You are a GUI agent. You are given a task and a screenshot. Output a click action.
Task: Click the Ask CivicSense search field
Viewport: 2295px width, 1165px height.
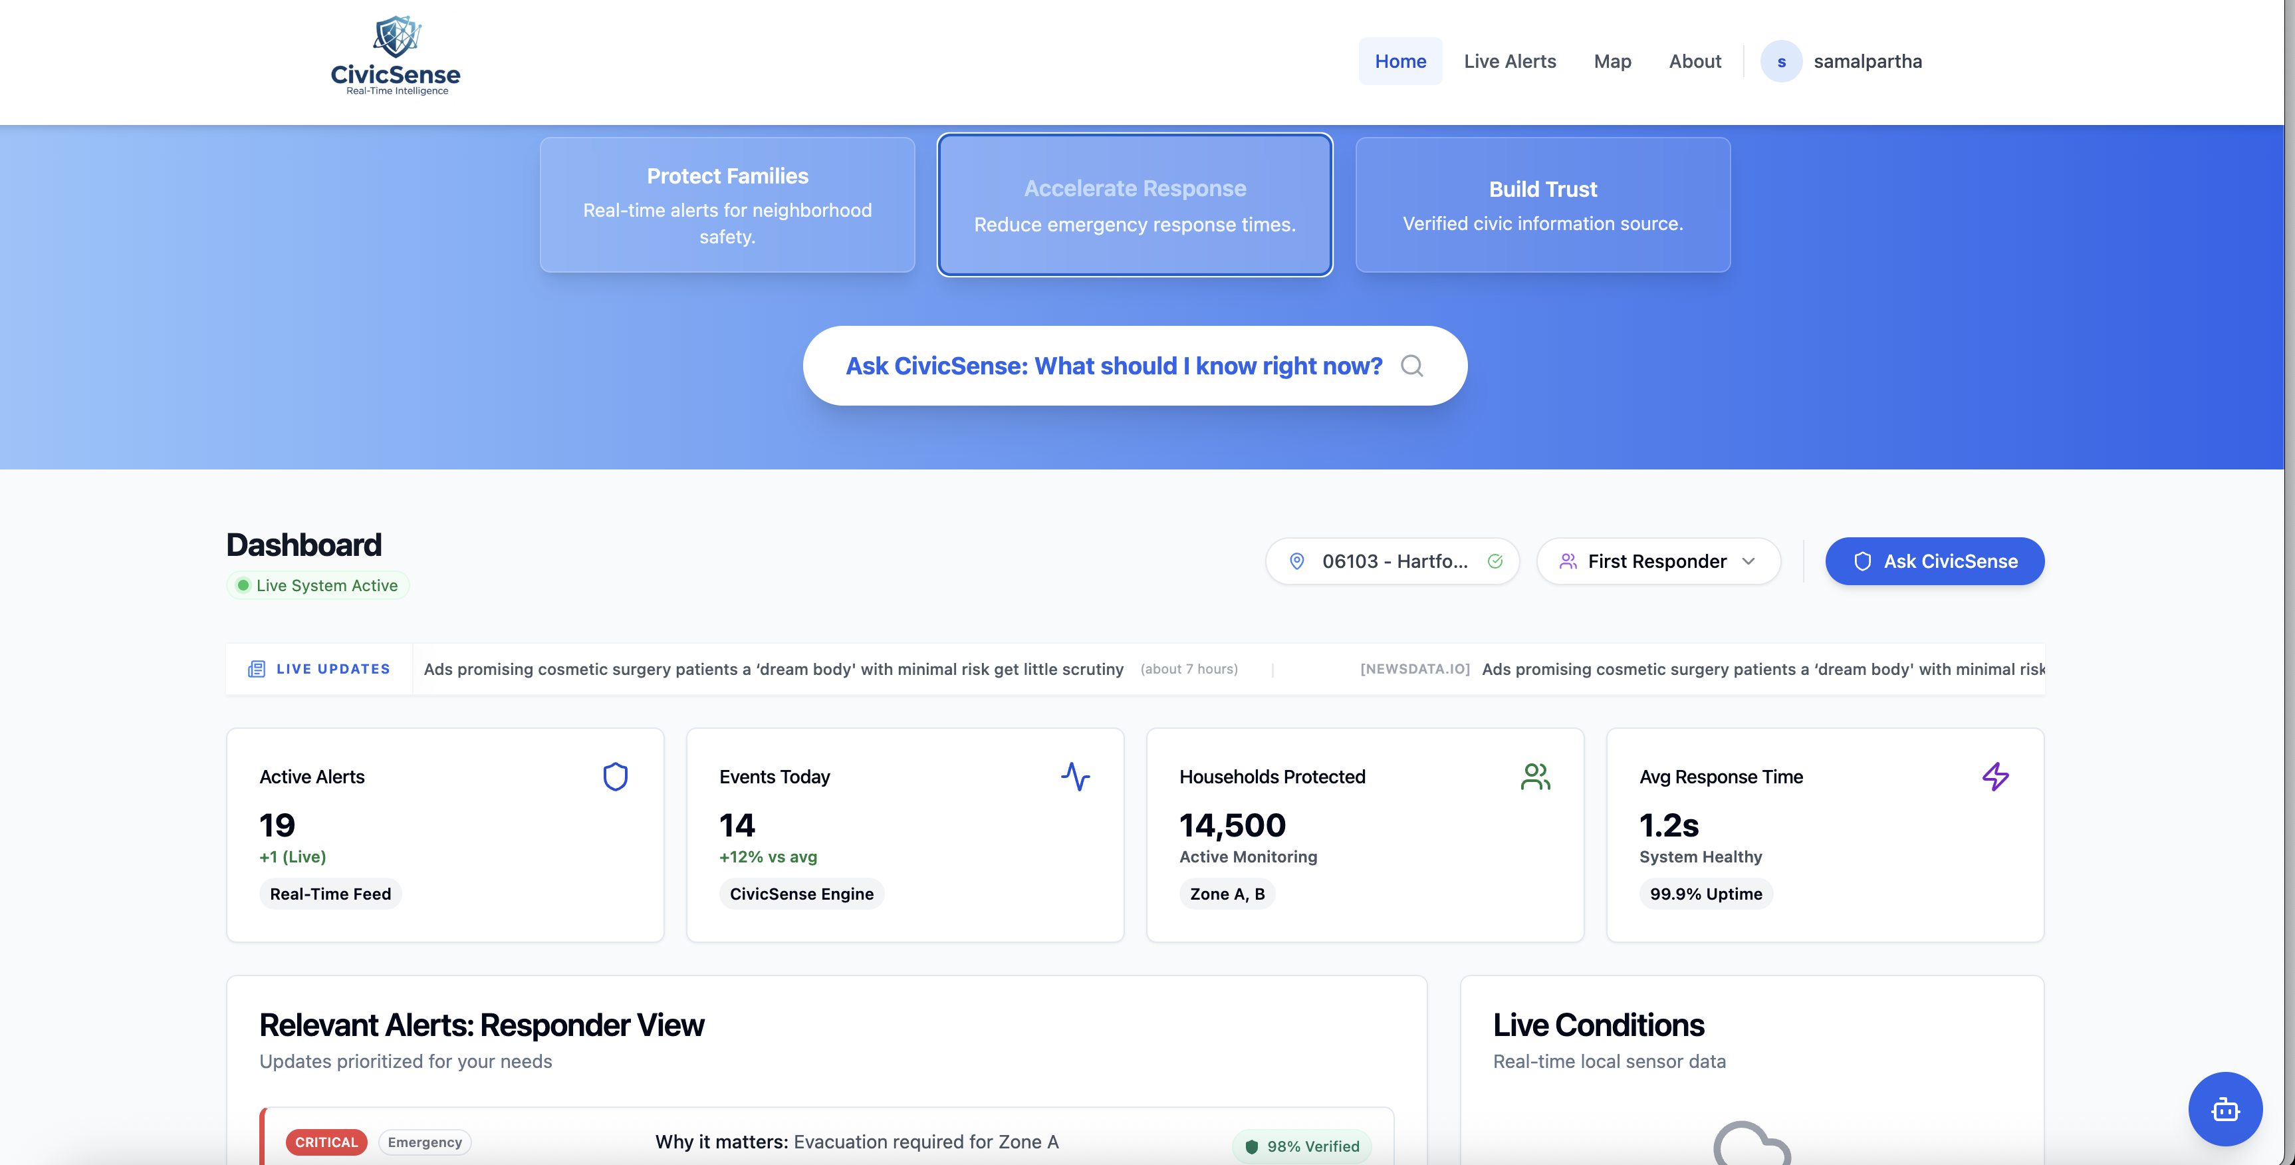pyautogui.click(x=1114, y=366)
